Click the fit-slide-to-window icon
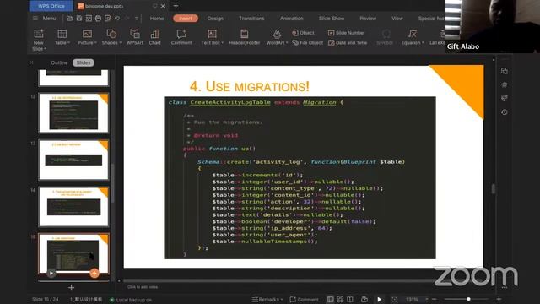Image resolution: width=540 pixels, height=304 pixels. point(395,300)
